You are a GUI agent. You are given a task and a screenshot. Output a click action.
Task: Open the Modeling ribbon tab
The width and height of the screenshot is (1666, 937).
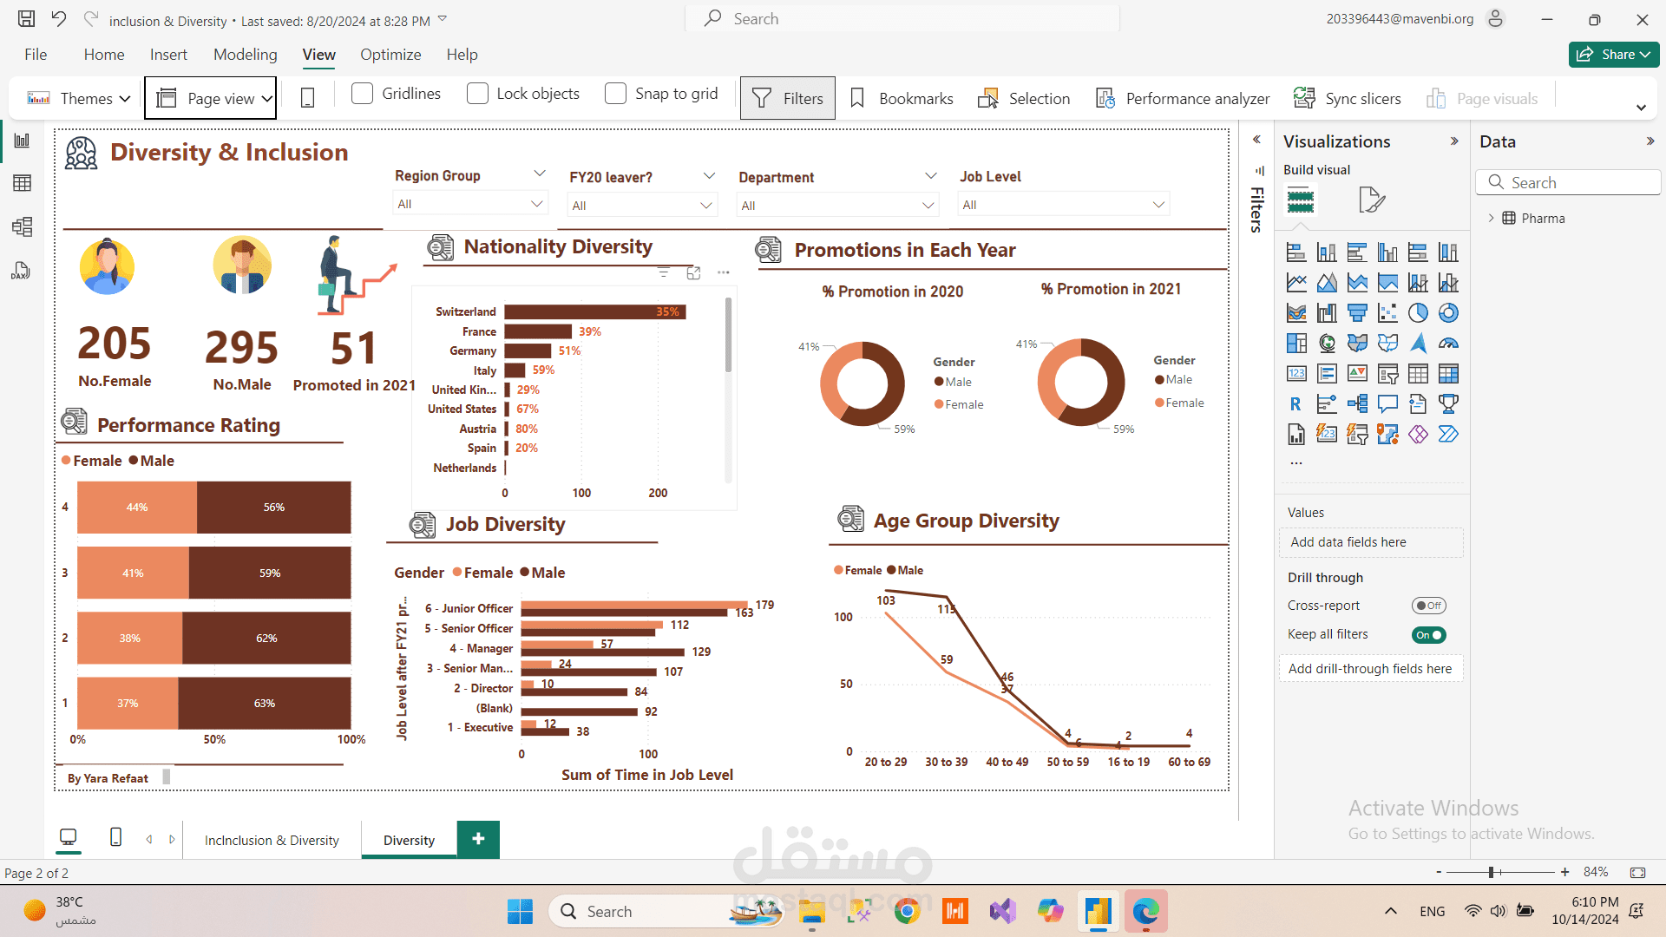pos(245,55)
